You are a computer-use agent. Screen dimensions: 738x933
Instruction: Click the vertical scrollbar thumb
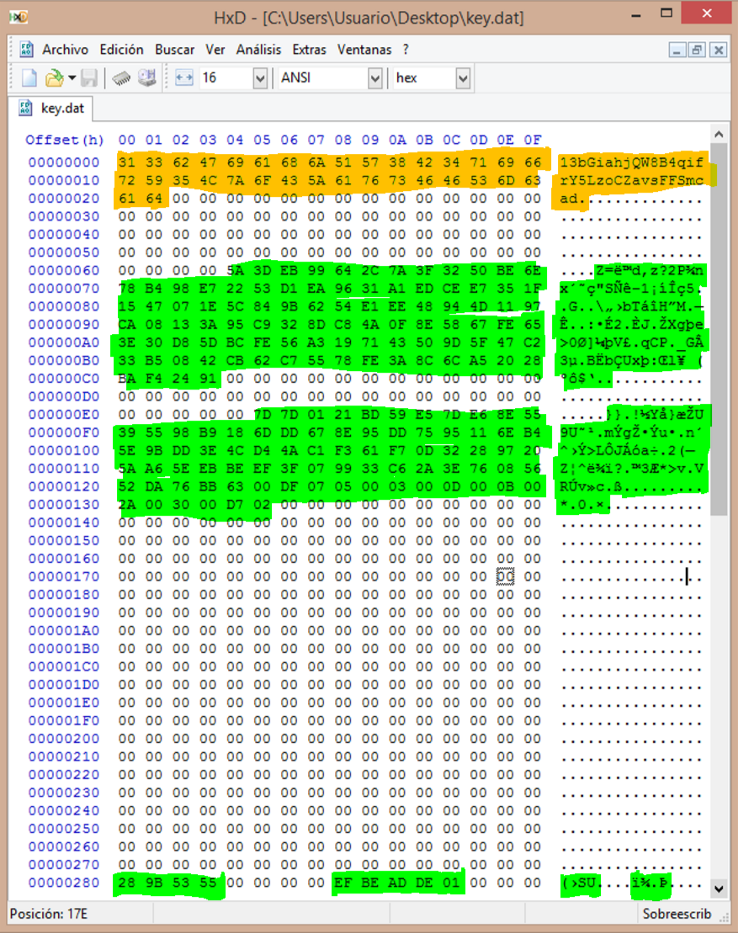click(719, 329)
